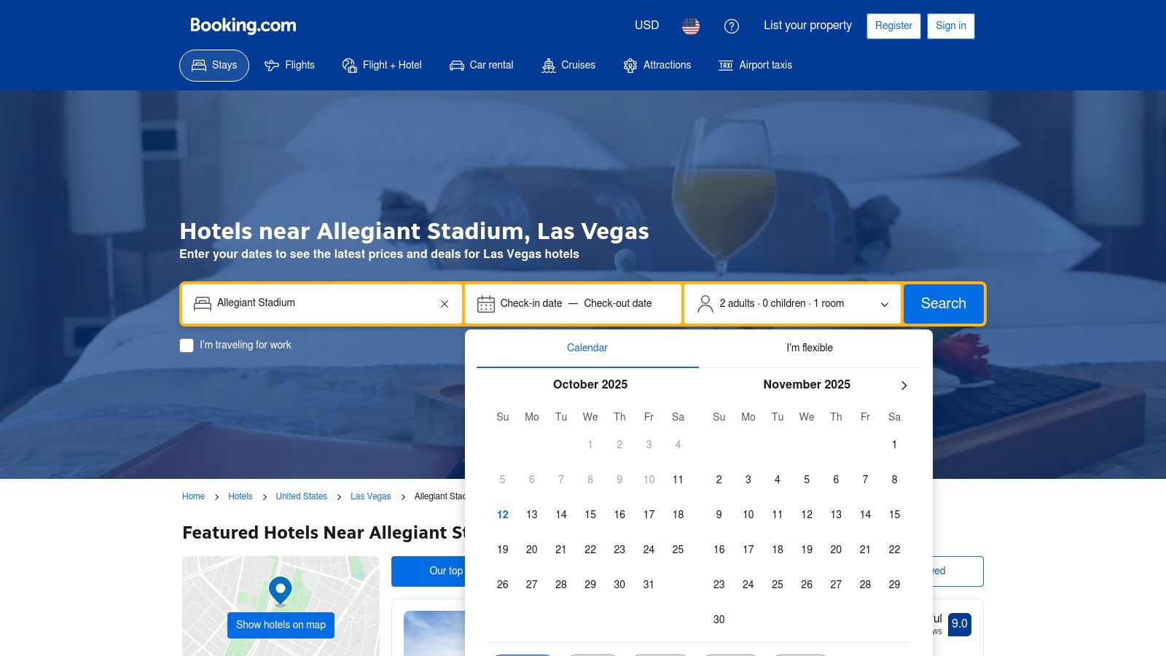
Task: Click the 9.0 review score badge
Action: tap(960, 624)
